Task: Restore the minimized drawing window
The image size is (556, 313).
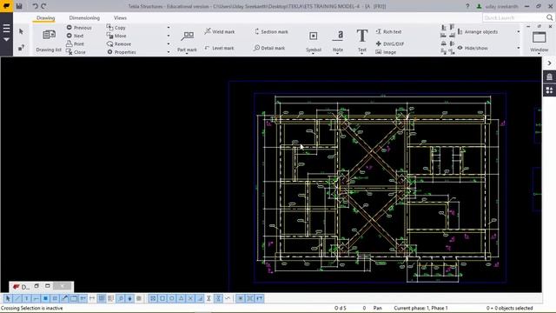Action: pos(36,286)
